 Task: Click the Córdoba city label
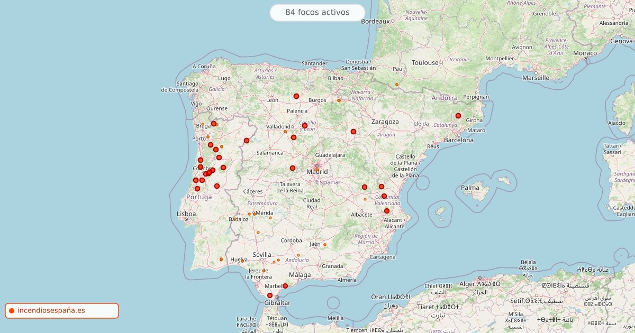(291, 240)
